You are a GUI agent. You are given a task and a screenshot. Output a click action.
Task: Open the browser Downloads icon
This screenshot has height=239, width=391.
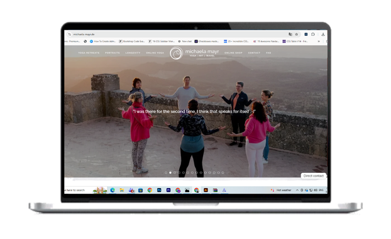pos(323,34)
